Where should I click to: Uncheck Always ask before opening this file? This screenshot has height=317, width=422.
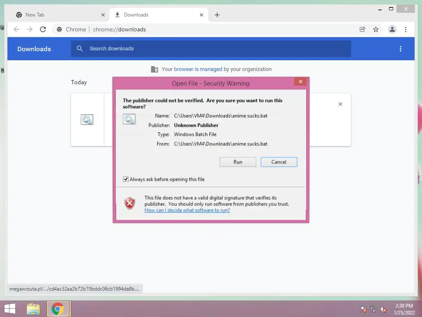point(126,179)
